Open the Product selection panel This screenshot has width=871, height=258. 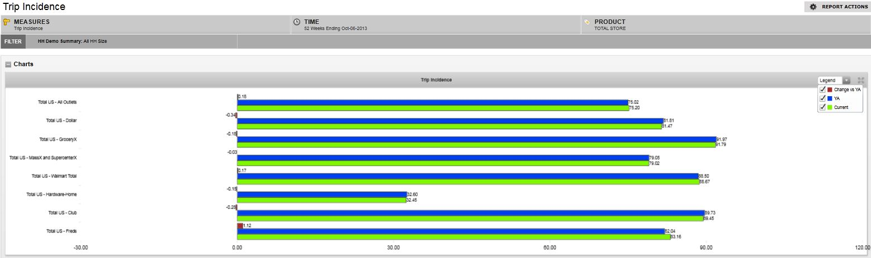pos(725,25)
